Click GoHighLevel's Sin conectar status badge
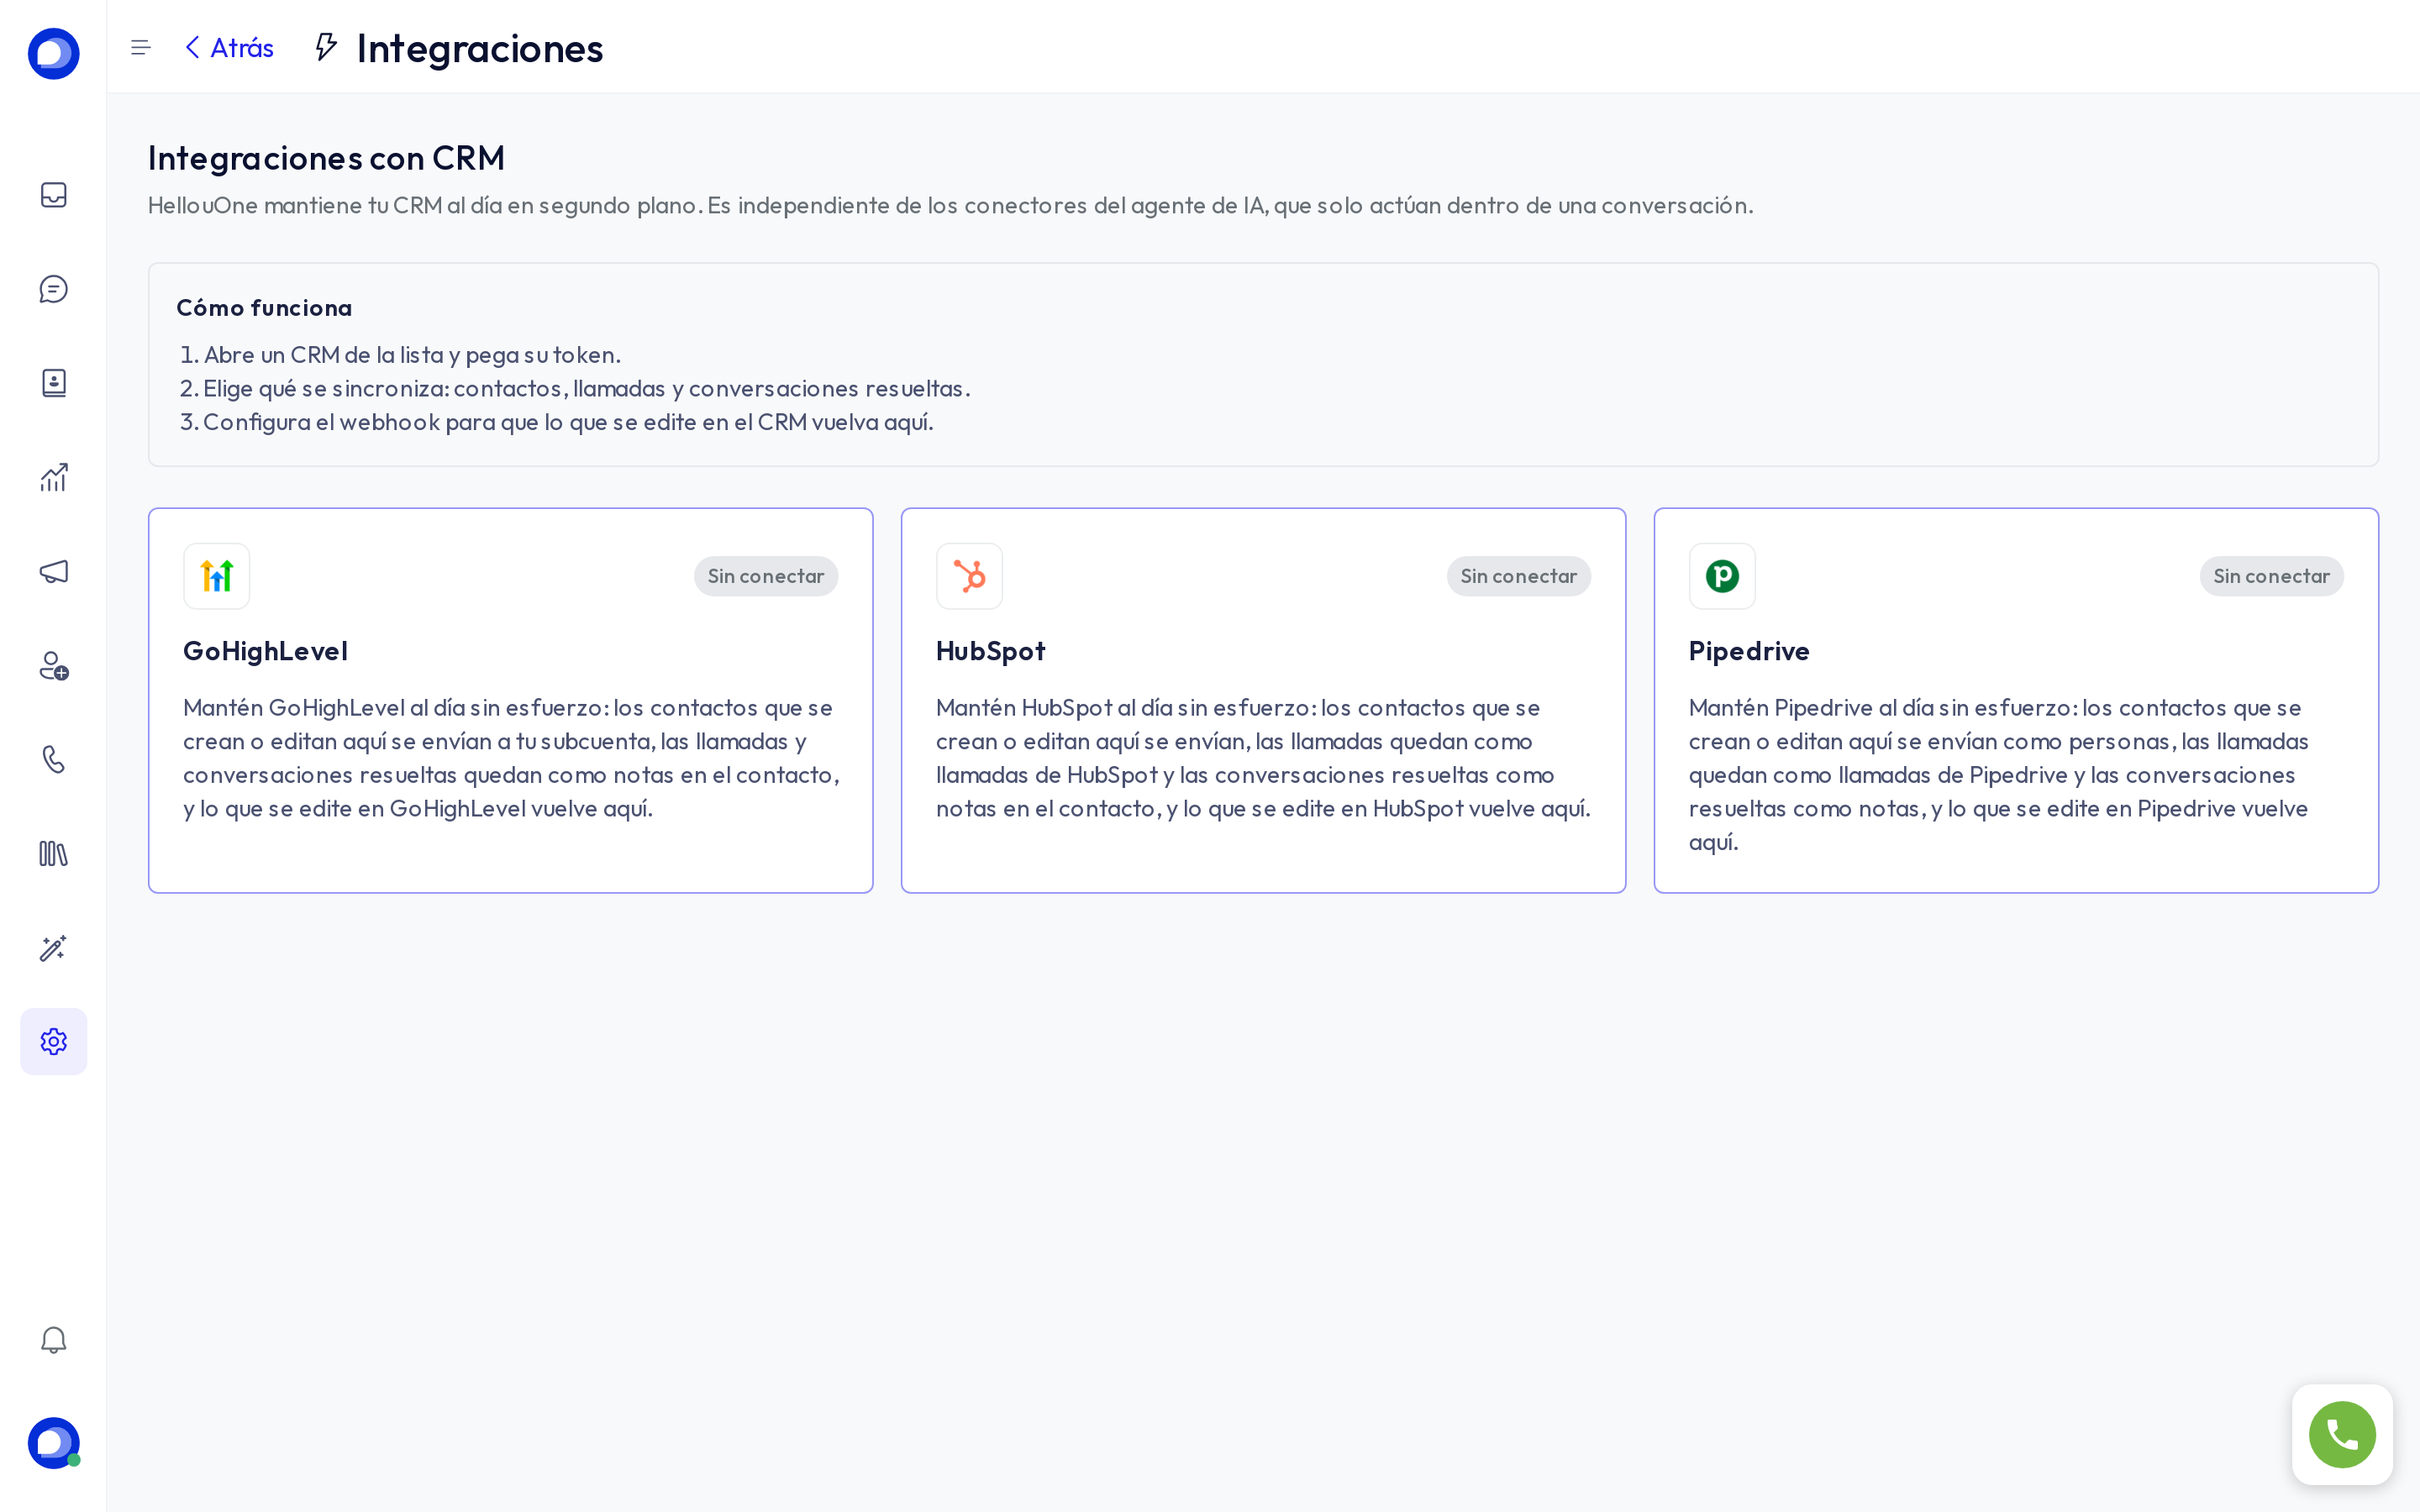 (766, 576)
